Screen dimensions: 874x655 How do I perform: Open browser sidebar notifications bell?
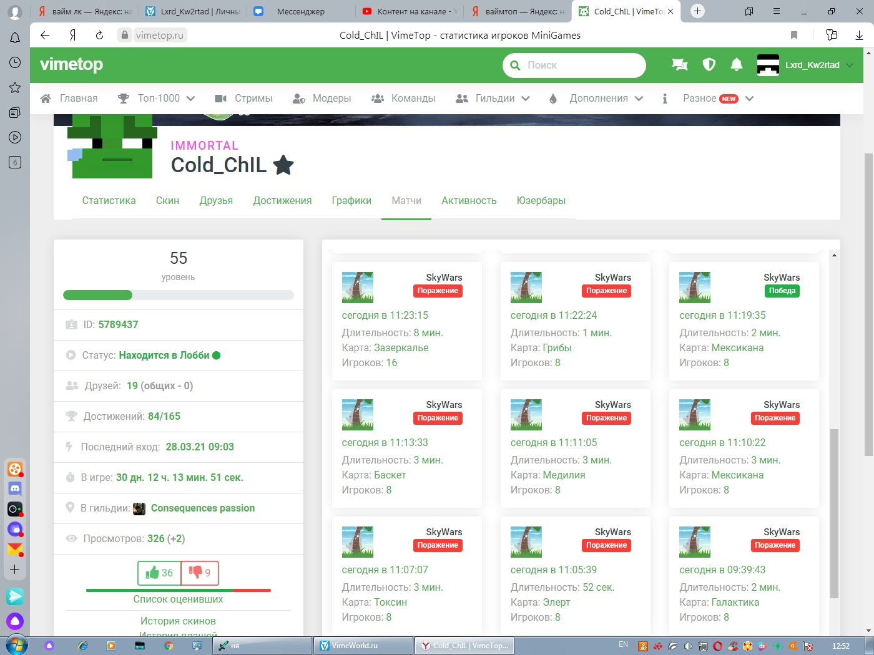tap(15, 37)
